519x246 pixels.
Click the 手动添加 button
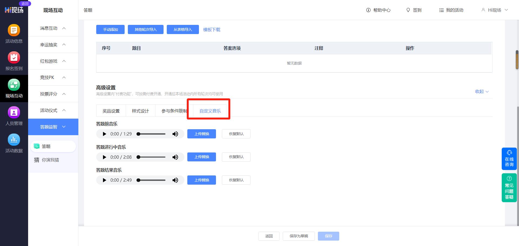[x=110, y=29]
